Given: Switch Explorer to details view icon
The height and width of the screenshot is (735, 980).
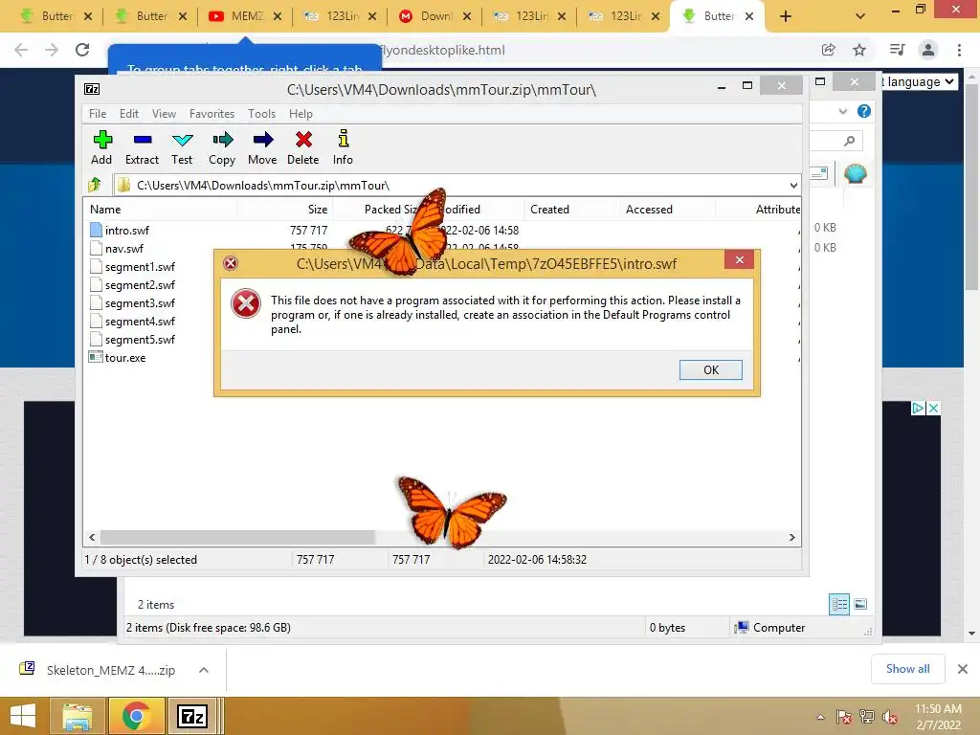Looking at the screenshot, I should [839, 604].
